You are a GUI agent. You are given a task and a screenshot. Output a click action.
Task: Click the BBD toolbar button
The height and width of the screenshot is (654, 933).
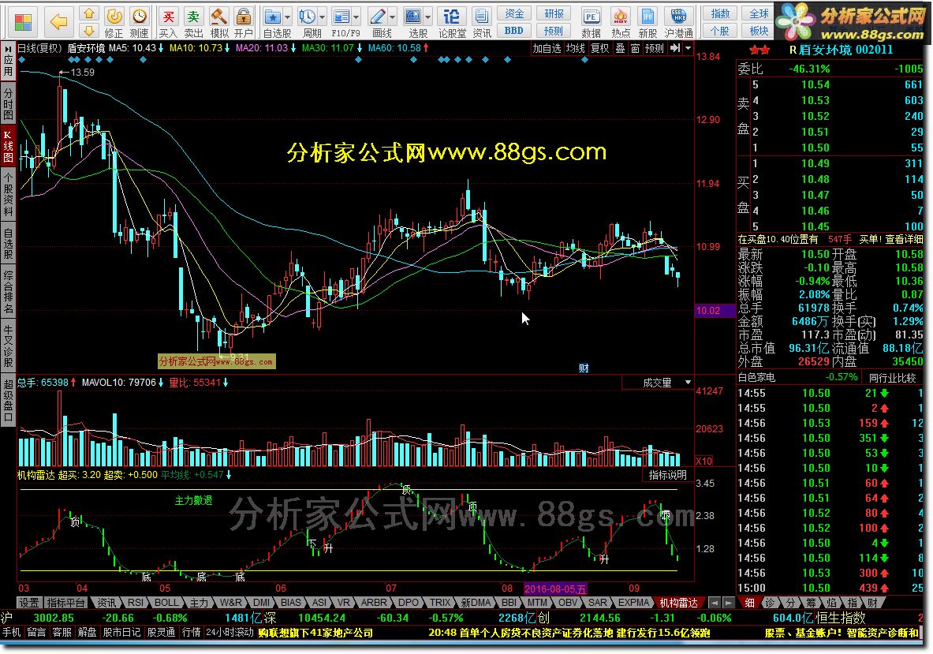pos(514,30)
